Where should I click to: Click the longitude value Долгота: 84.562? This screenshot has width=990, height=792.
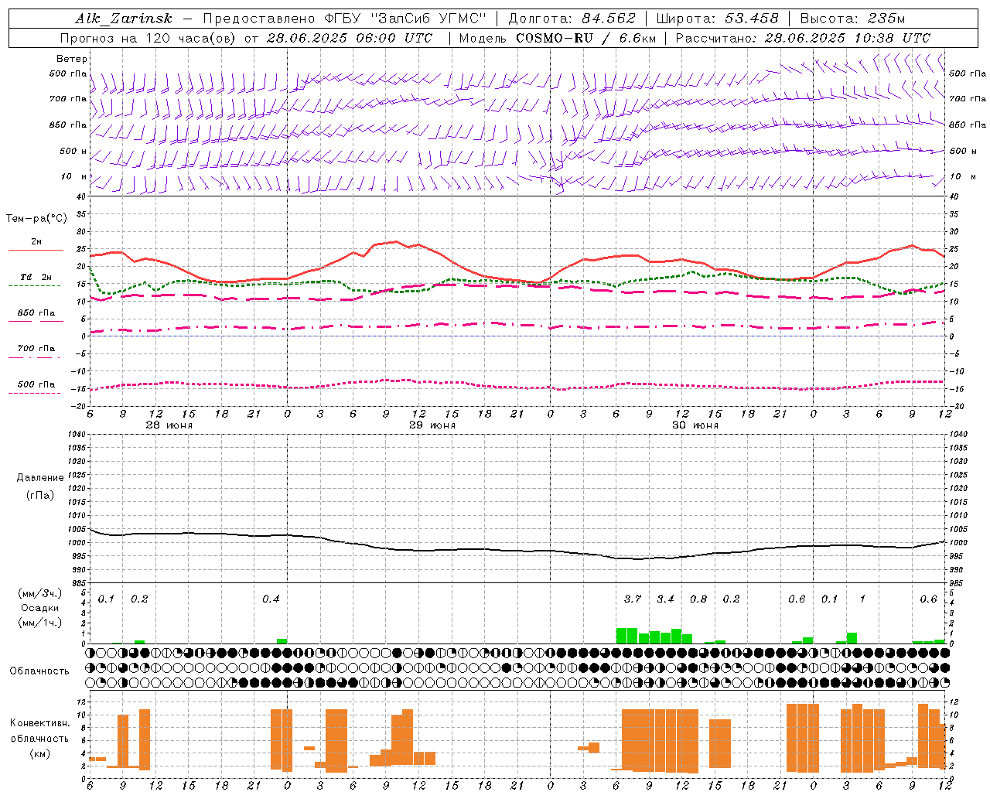(572, 19)
